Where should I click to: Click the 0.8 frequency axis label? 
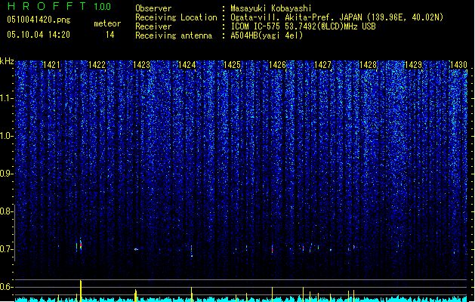6,211
